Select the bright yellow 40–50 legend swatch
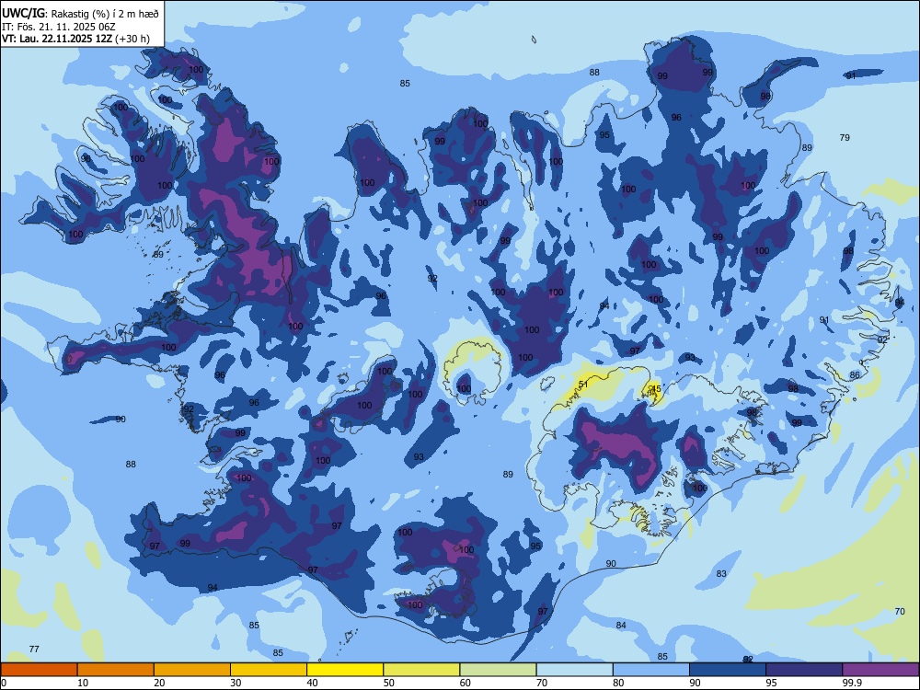 [x=345, y=670]
